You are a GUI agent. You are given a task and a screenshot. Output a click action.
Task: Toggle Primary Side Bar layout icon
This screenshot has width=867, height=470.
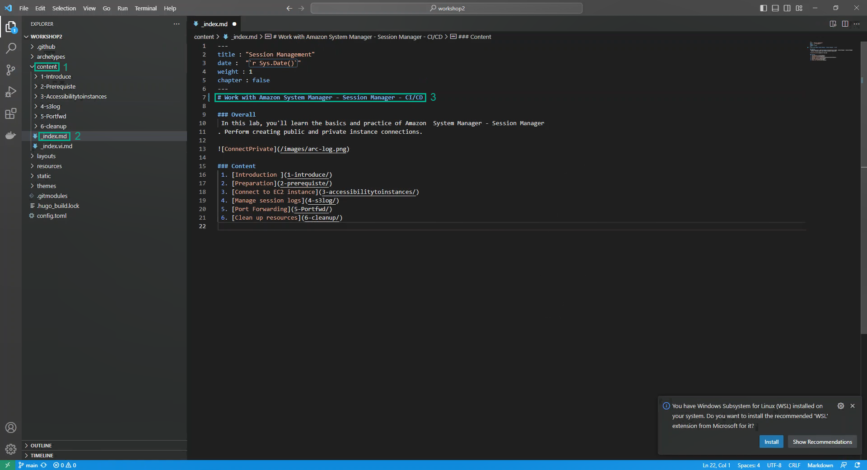click(764, 8)
